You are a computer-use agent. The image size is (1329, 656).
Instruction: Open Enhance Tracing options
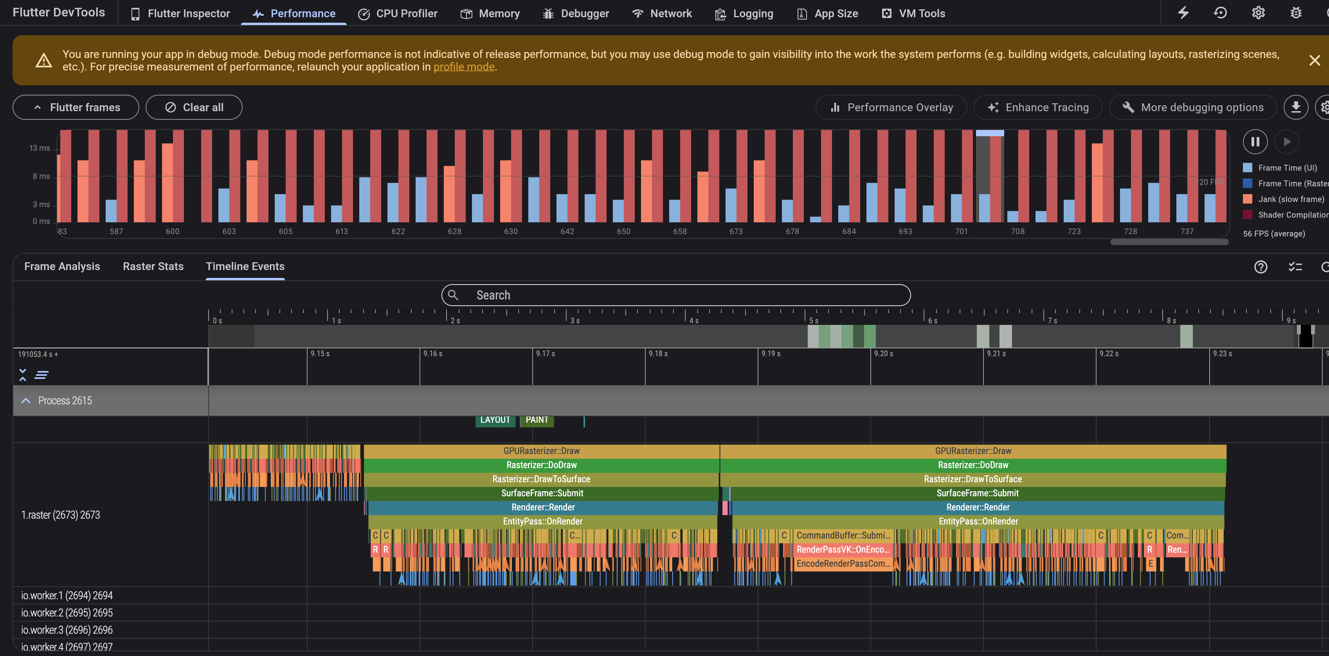(x=1037, y=107)
